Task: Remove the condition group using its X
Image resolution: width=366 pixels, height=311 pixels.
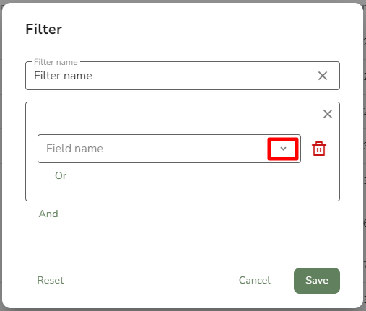Action: (x=328, y=114)
